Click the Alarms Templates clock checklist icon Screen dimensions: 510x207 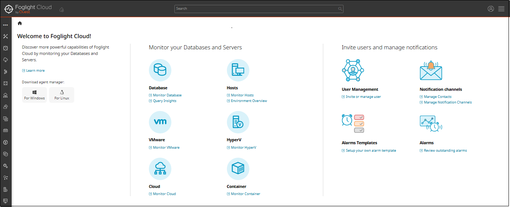point(353,124)
